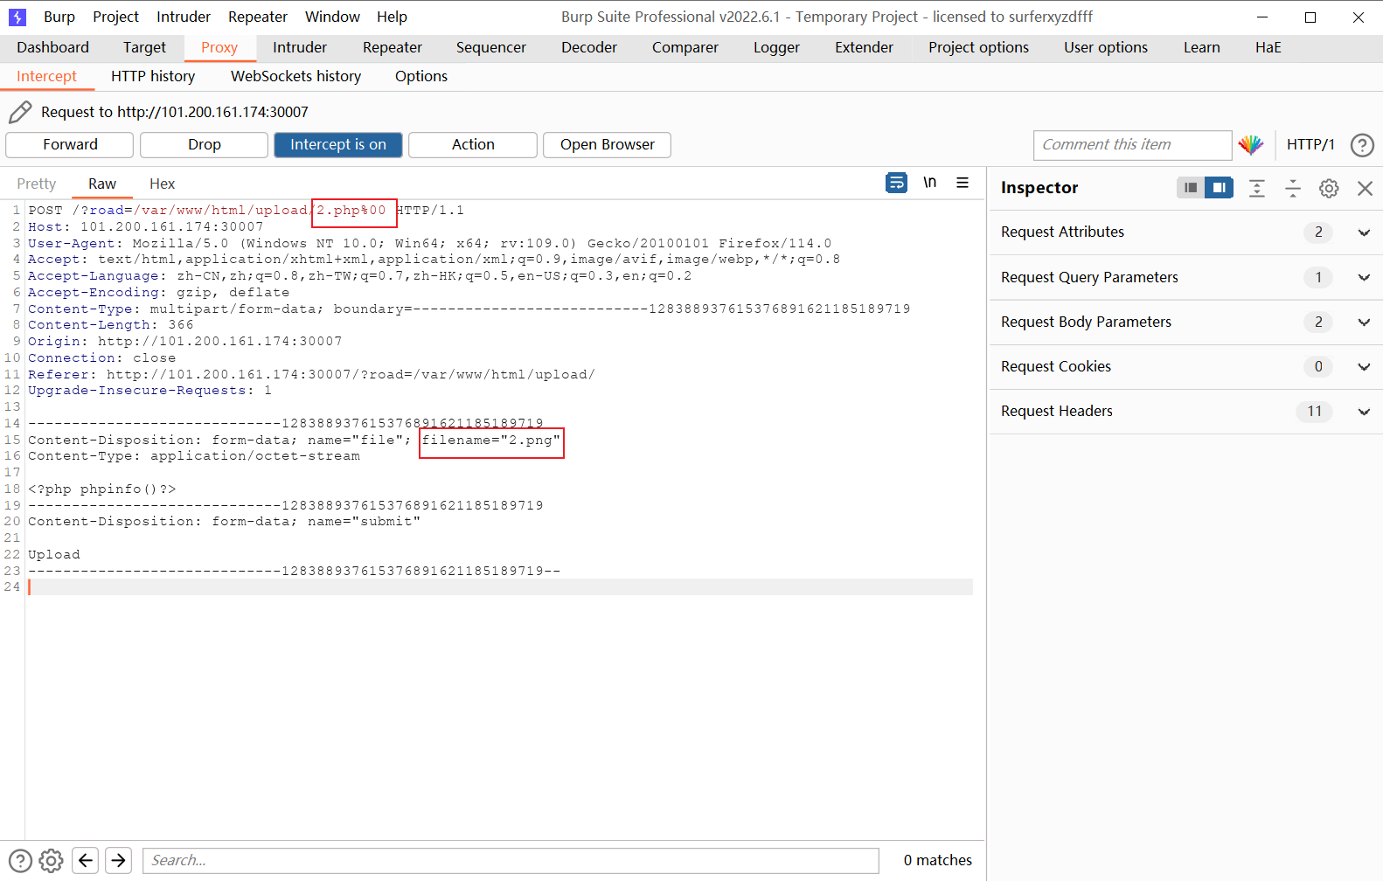
Task: Open the HaE extension tab
Action: (1268, 47)
